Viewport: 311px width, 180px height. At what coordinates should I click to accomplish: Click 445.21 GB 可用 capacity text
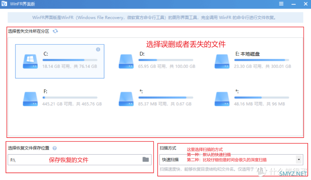click(72, 104)
